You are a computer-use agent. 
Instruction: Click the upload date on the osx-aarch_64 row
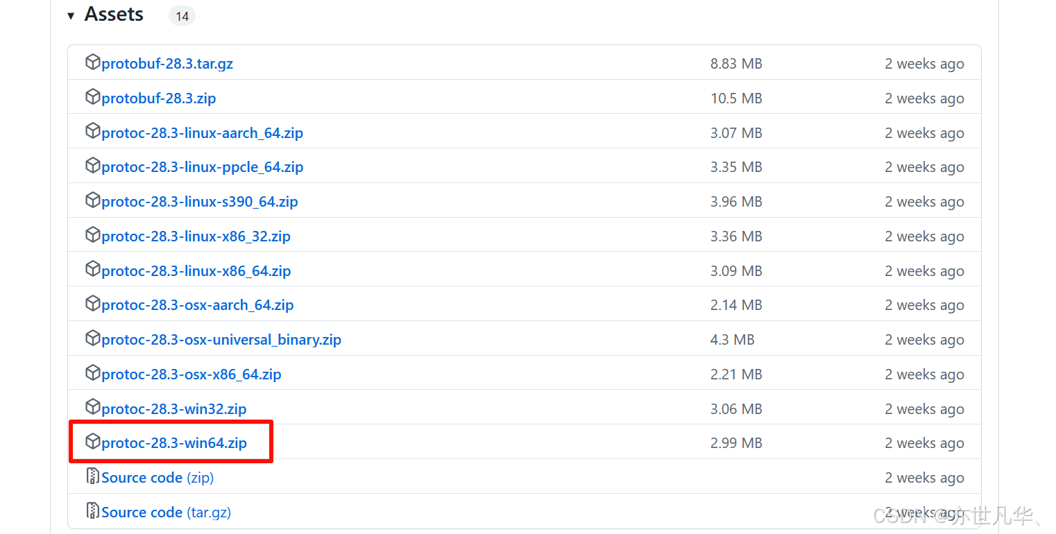pos(924,305)
